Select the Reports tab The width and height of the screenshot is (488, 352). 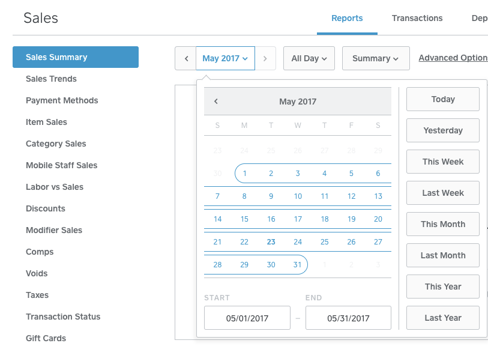point(347,18)
